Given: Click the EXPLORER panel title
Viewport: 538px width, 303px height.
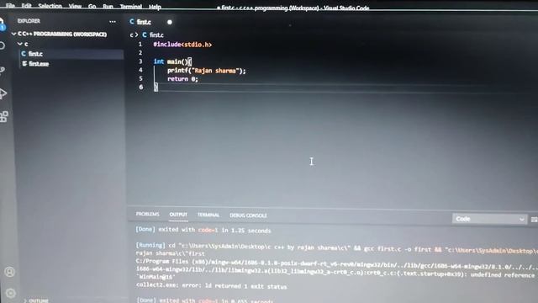Looking at the screenshot, I should point(29,21).
